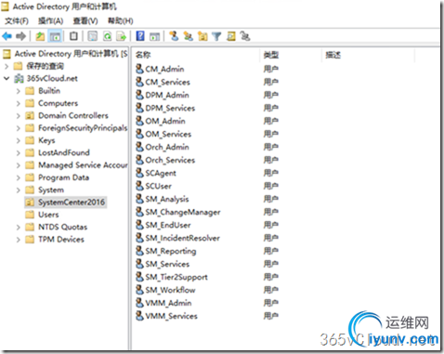Open the 查看(V) menu
The image size is (444, 354).
(x=85, y=20)
